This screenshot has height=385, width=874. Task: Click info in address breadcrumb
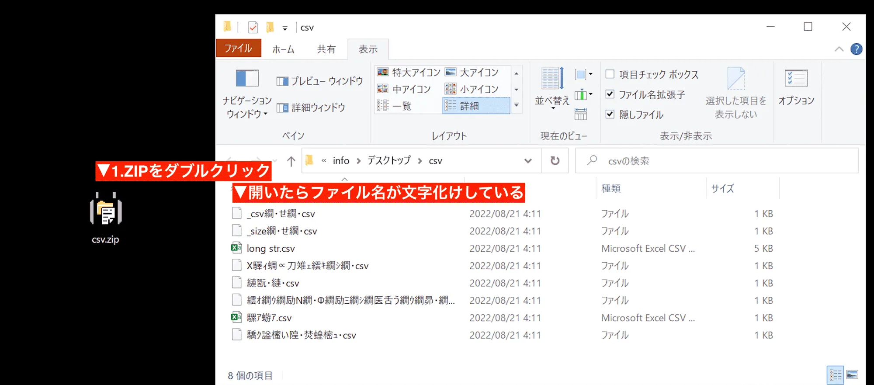341,161
